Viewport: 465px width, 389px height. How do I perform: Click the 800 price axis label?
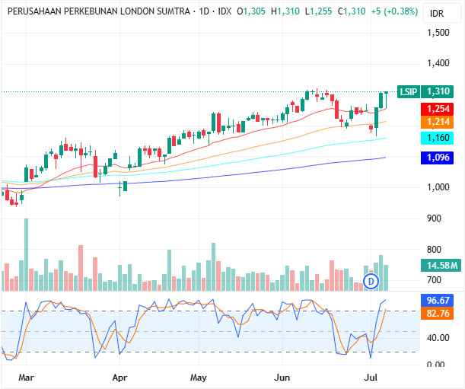[x=434, y=249]
